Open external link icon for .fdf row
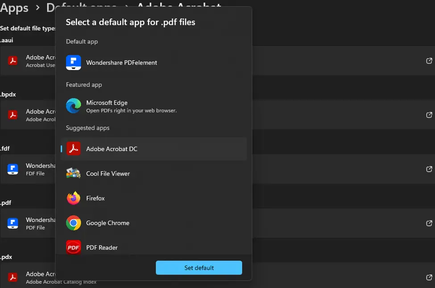The height and width of the screenshot is (288, 435). [x=429, y=169]
